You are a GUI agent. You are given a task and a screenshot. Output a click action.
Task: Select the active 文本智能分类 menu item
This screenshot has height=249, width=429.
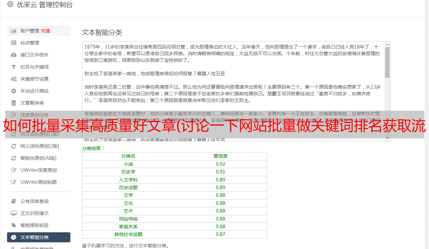(x=39, y=237)
